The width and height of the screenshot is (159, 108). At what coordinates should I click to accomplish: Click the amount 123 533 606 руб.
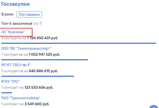[39, 87]
